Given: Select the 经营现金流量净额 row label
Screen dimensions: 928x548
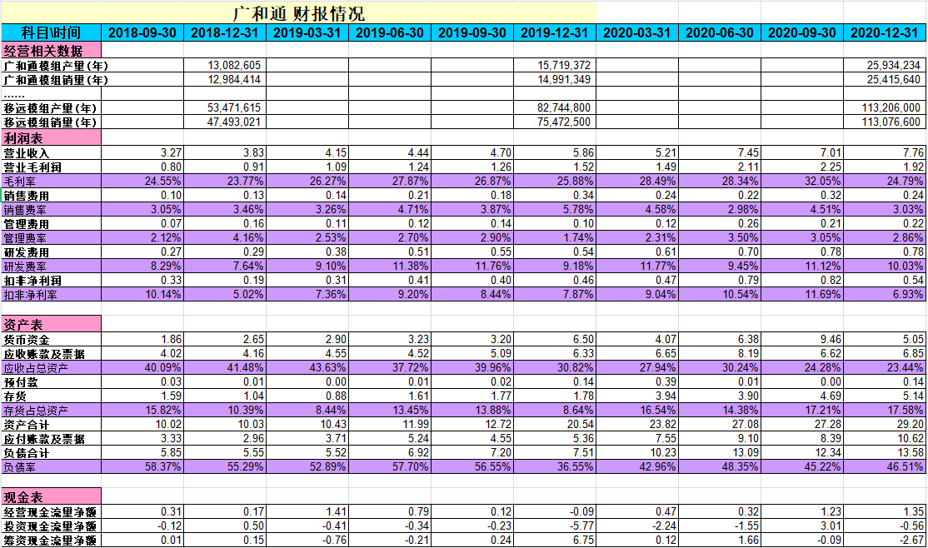Looking at the screenshot, I should (x=52, y=512).
